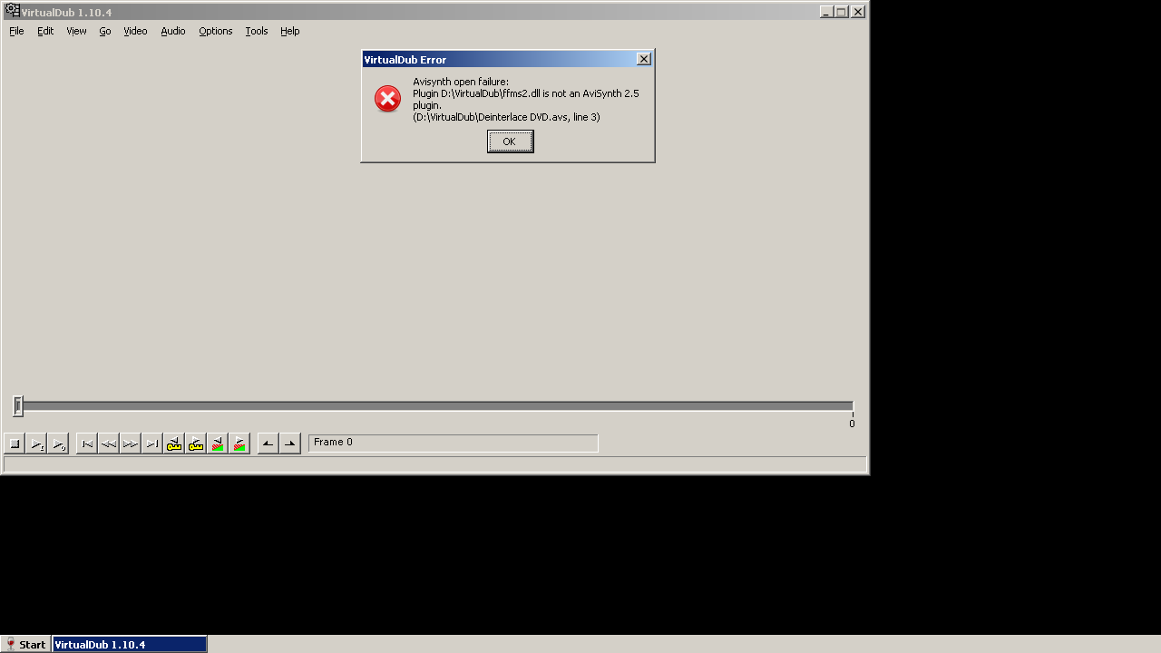
Task: Click the Stop playback button
Action: [15, 443]
